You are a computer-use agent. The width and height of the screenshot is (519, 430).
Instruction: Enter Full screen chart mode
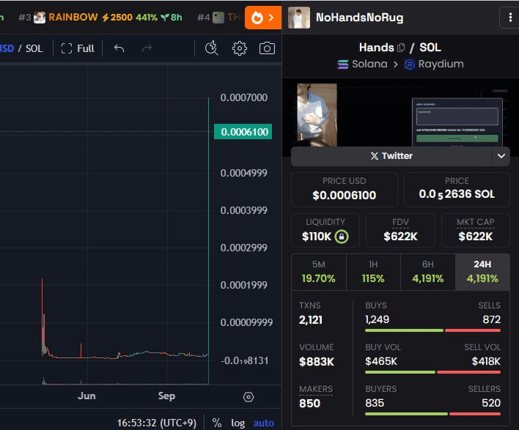78,48
